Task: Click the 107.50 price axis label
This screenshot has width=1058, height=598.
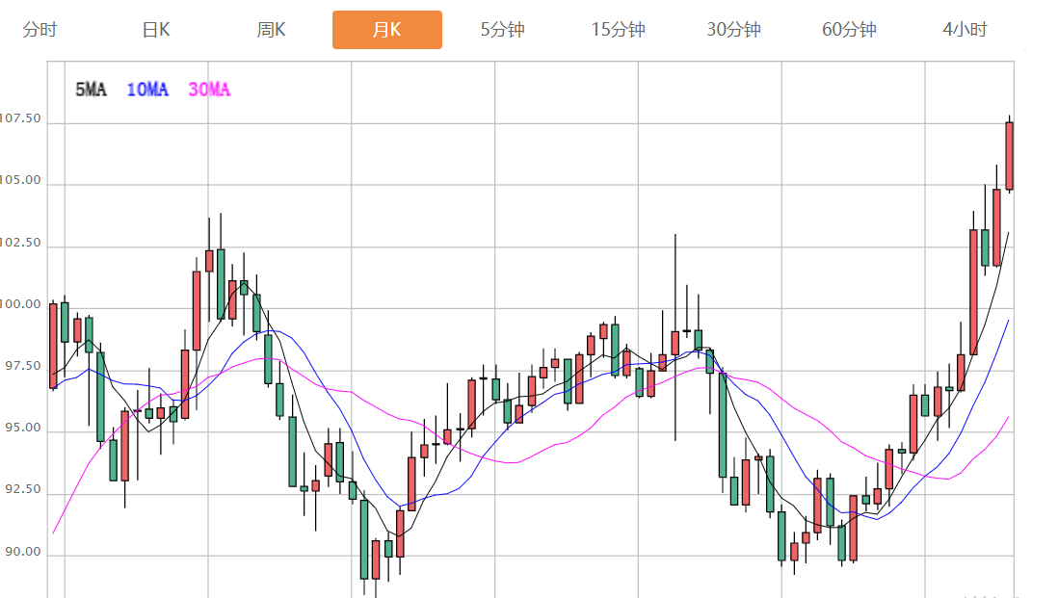Action: [21, 119]
